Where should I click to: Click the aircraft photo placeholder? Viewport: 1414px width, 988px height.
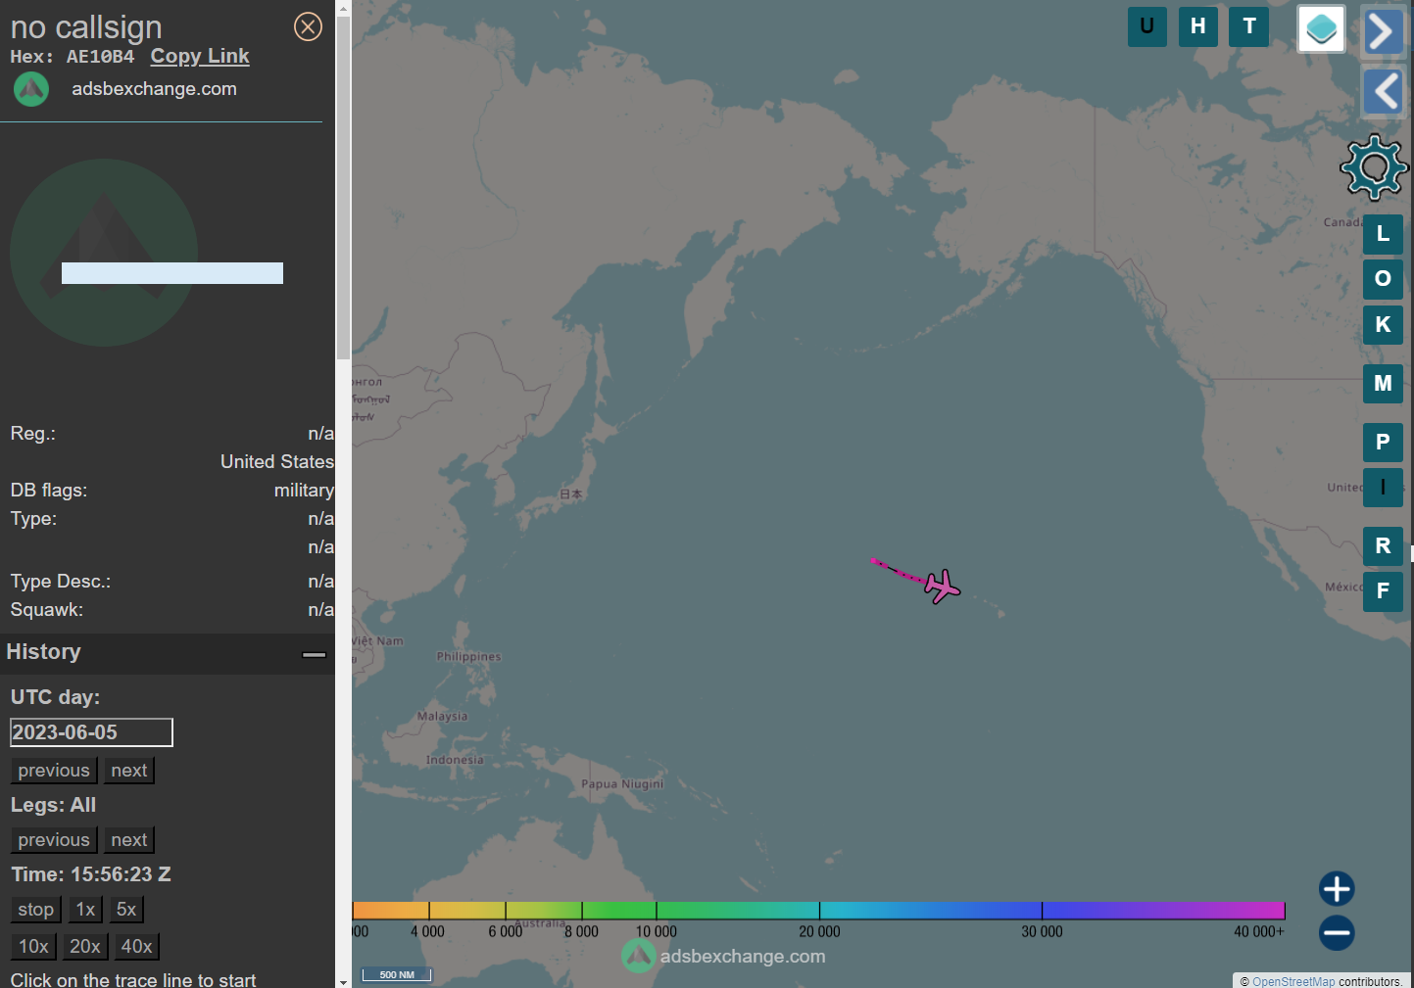[x=104, y=253]
